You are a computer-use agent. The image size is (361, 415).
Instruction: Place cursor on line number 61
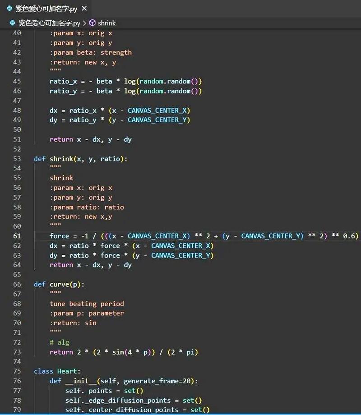pyautogui.click(x=18, y=235)
